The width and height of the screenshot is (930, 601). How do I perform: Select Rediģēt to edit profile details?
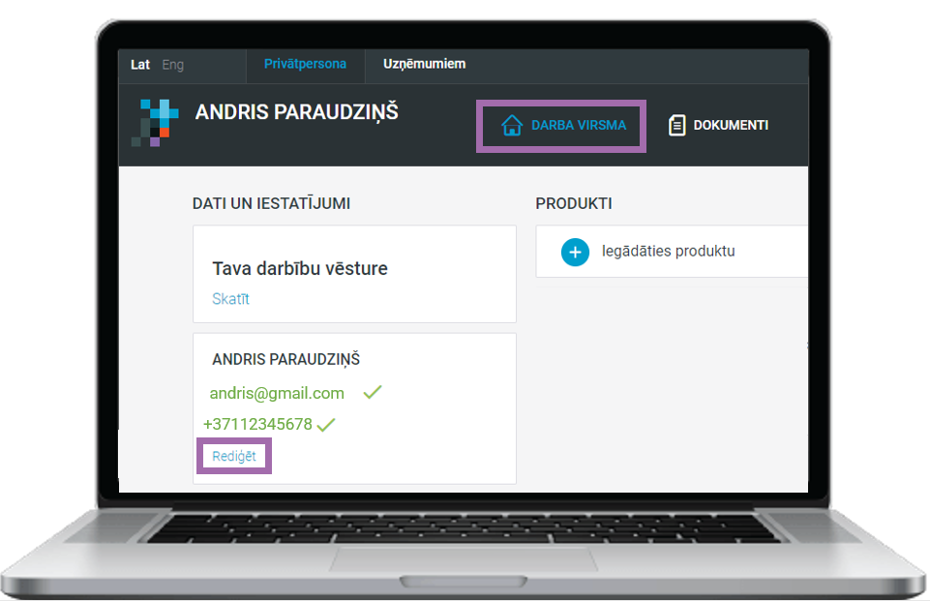tap(234, 455)
